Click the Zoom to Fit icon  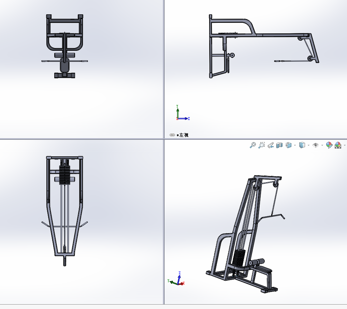(x=253, y=145)
